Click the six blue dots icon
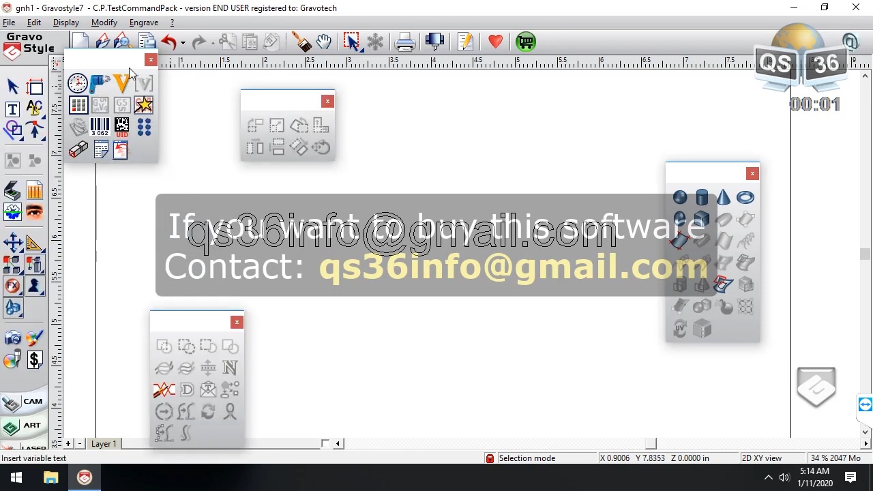The width and height of the screenshot is (873, 491). point(144,127)
